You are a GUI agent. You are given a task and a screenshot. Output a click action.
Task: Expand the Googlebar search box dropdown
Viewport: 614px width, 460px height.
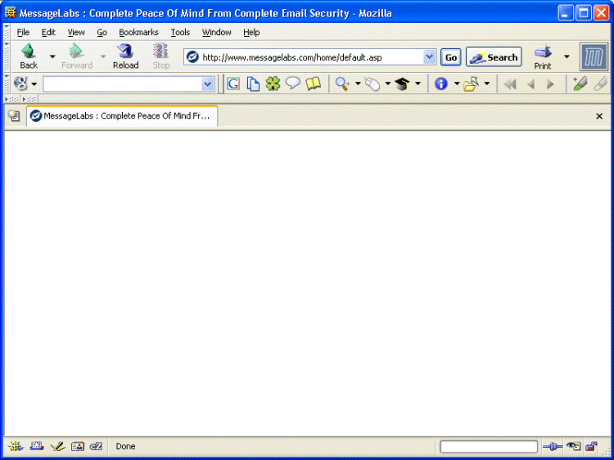(208, 83)
